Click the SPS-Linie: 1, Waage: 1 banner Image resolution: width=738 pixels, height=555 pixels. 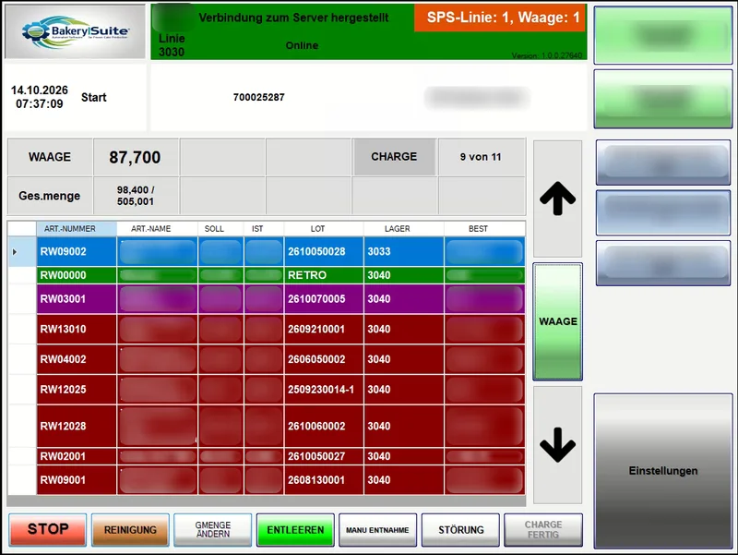(500, 18)
